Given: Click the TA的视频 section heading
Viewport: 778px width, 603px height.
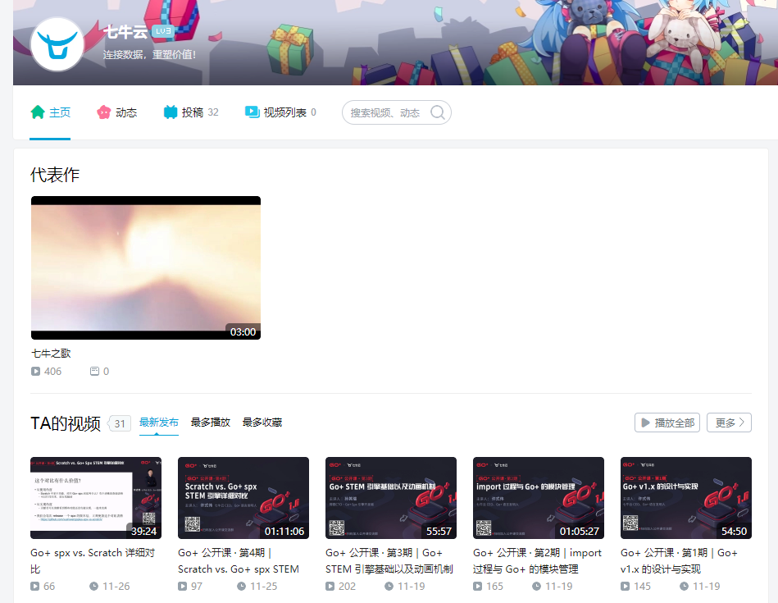Looking at the screenshot, I should click(x=66, y=423).
